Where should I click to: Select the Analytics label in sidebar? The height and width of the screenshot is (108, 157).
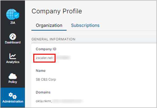point(13,62)
